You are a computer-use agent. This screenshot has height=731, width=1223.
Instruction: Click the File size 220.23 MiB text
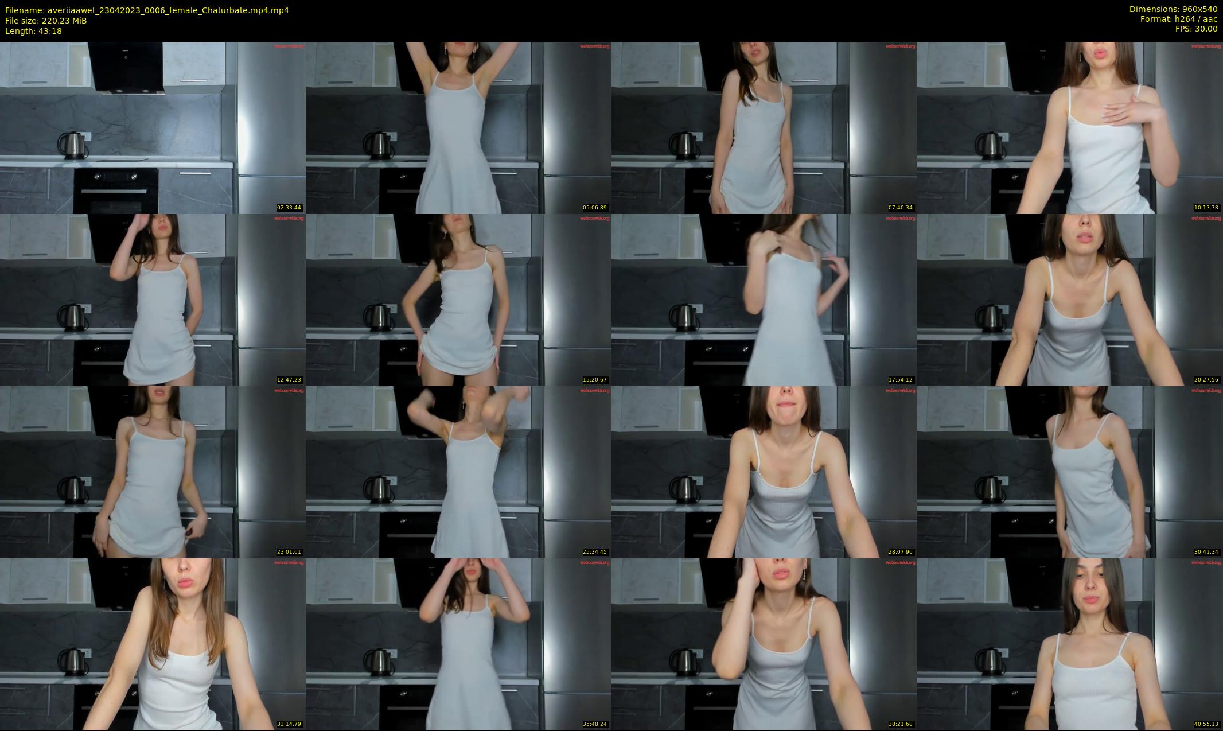46,21
